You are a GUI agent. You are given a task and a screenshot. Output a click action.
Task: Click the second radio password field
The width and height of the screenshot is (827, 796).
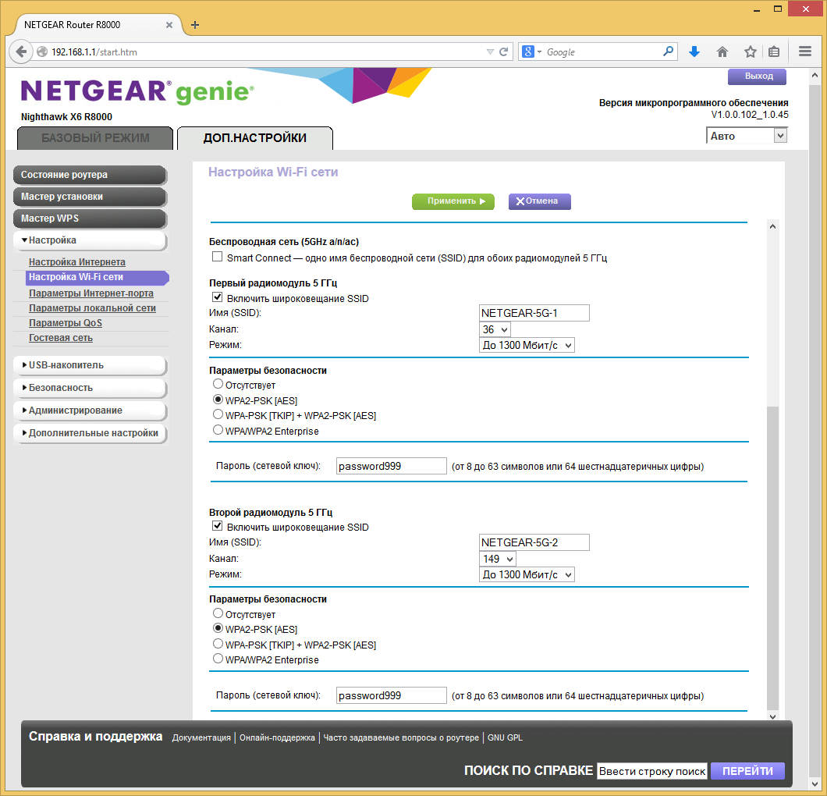[x=392, y=696]
